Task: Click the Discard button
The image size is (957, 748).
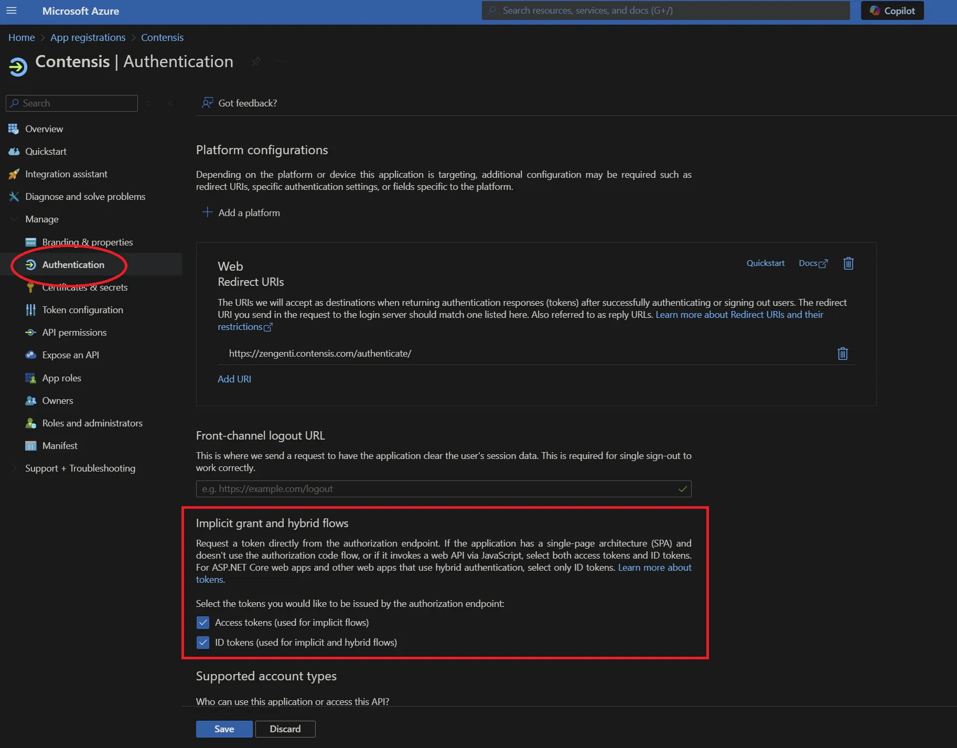Action: pyautogui.click(x=285, y=729)
